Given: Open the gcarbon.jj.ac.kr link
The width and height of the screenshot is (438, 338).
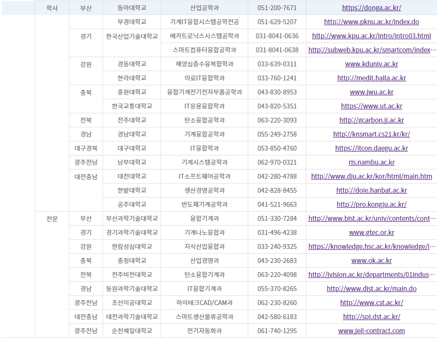Looking at the screenshot, I should pyautogui.click(x=372, y=120).
